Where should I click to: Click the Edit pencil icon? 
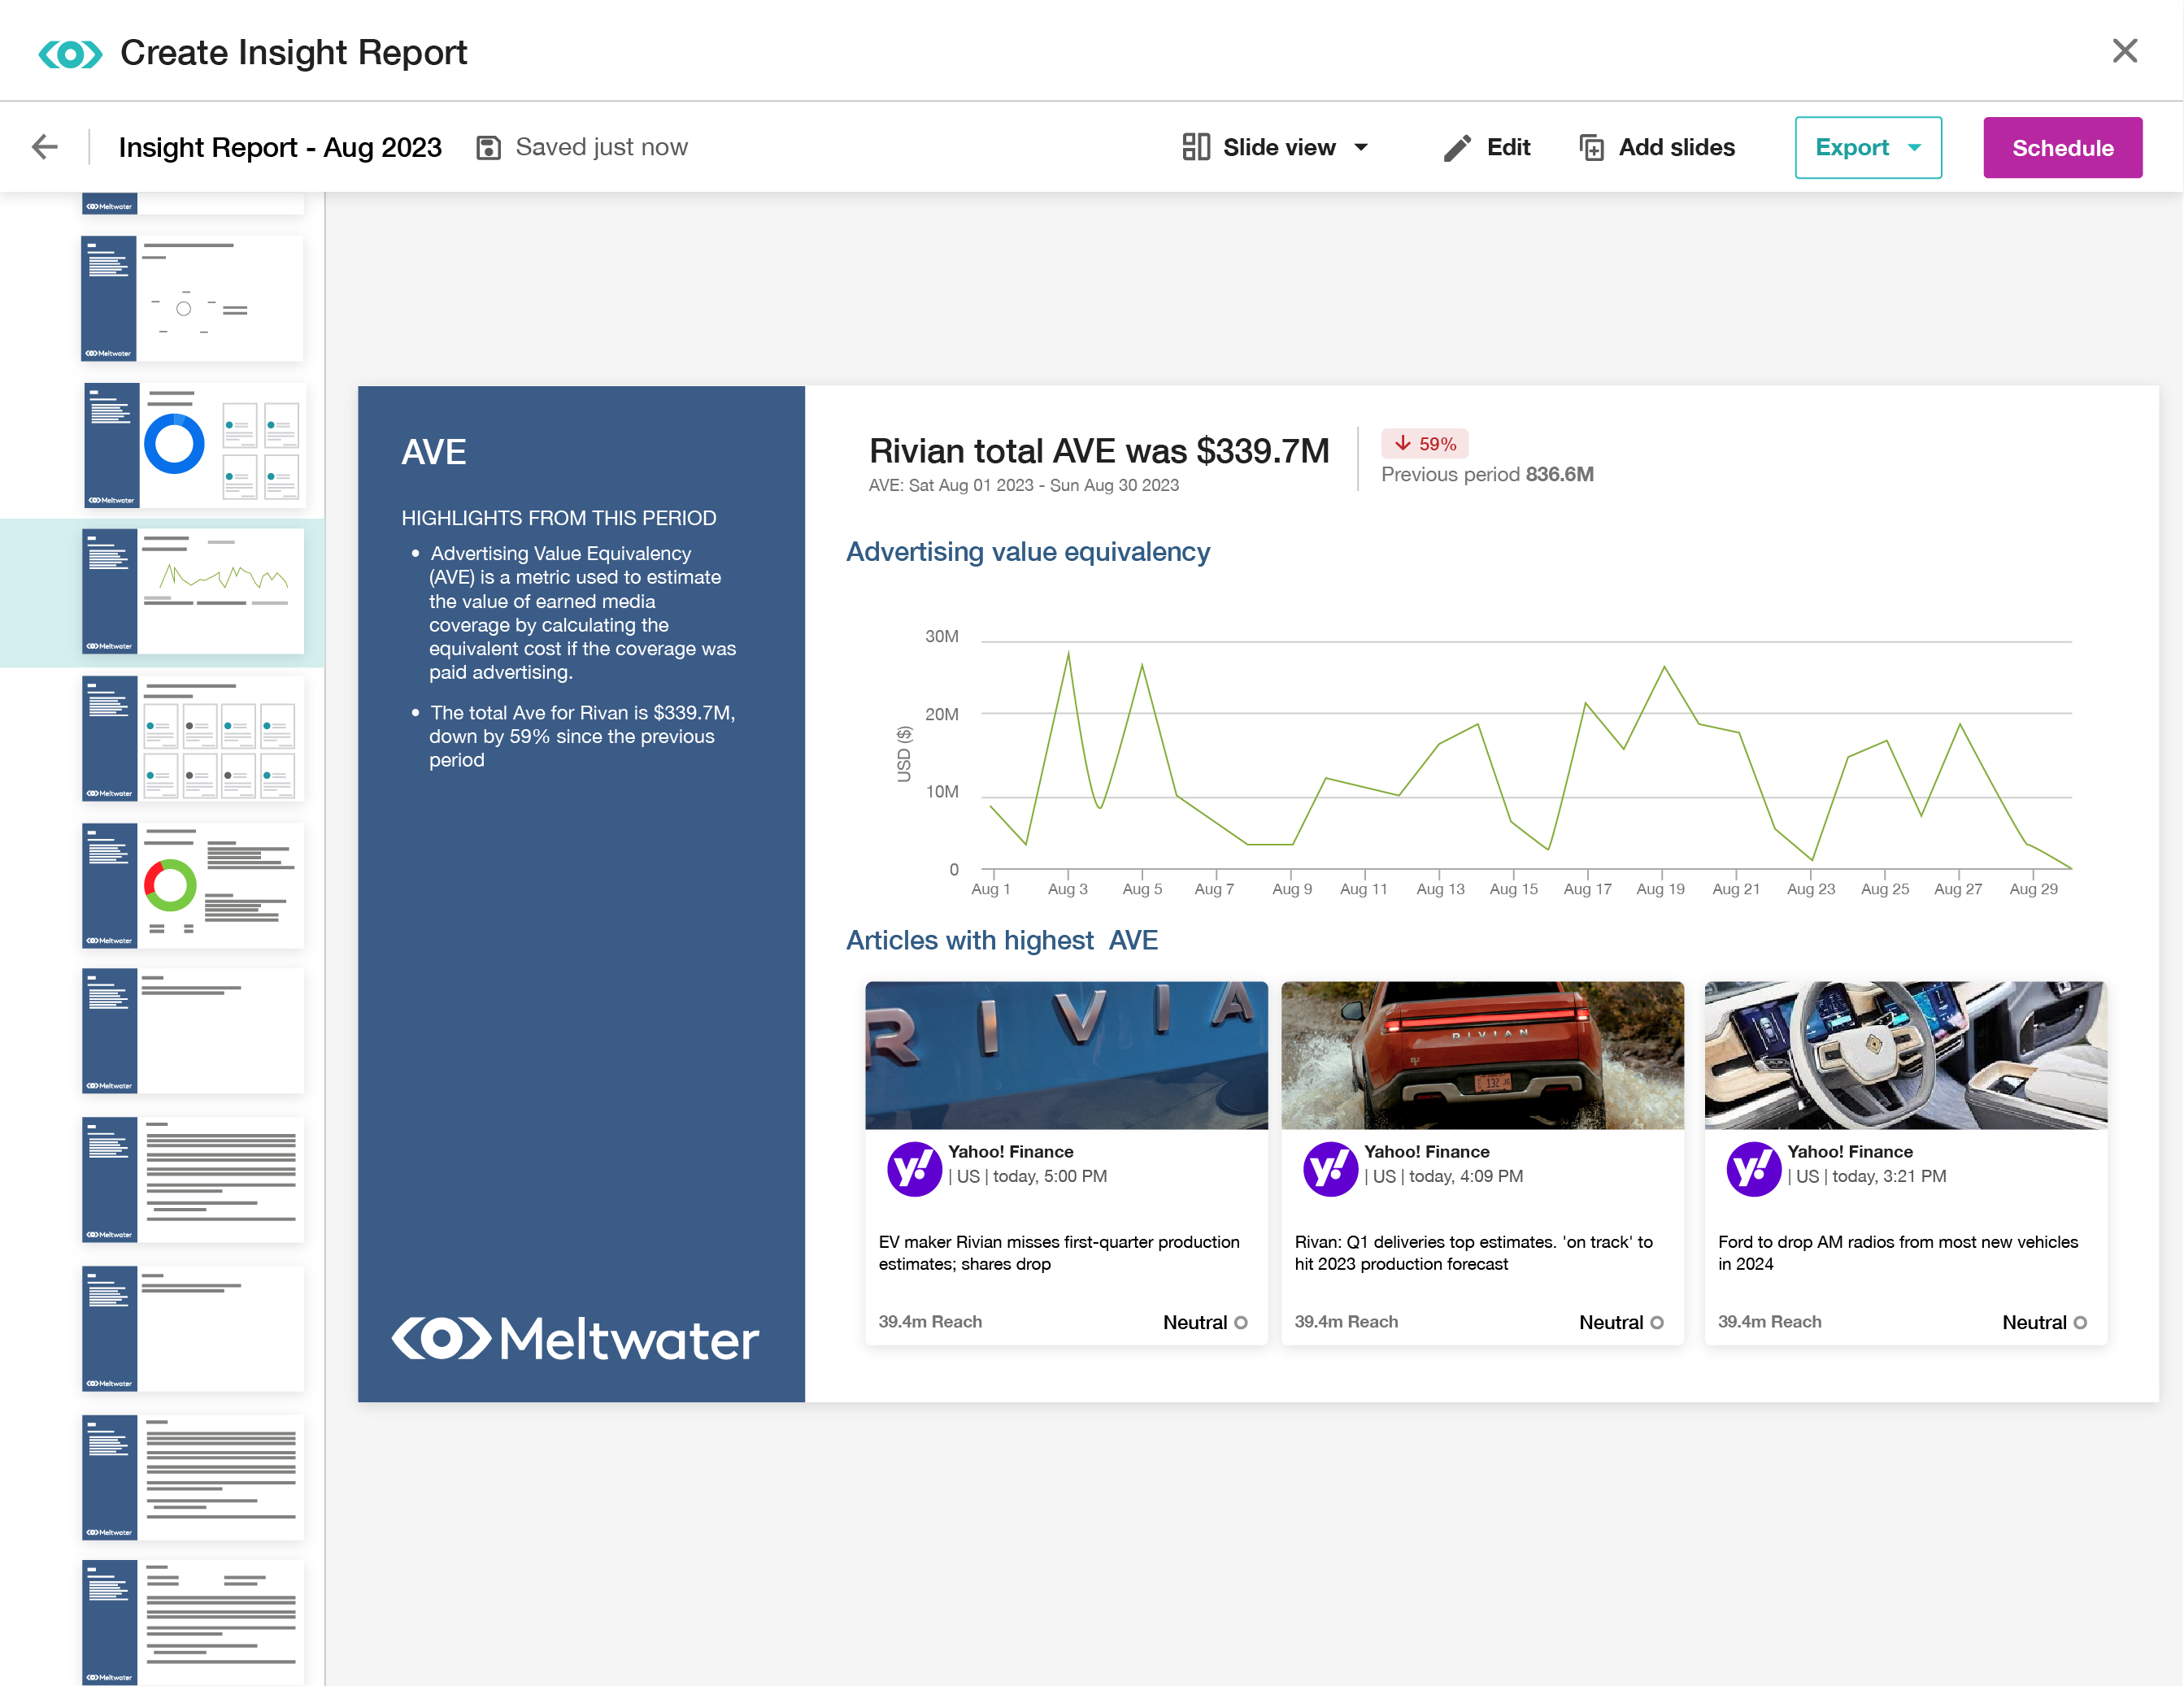[1457, 148]
